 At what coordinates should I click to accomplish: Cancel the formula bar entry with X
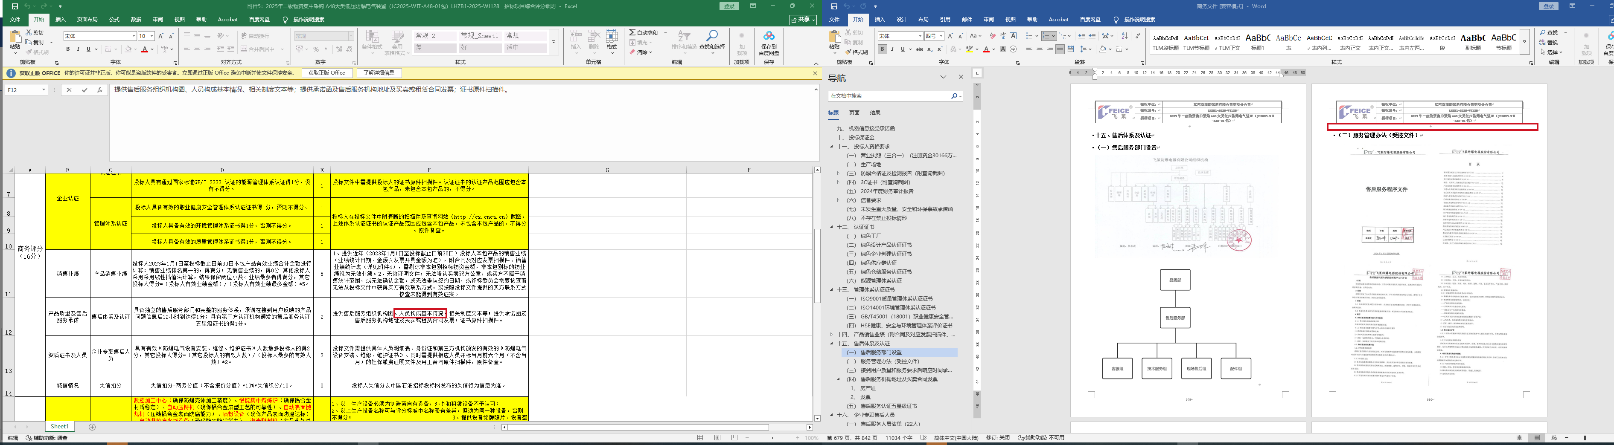(x=69, y=90)
